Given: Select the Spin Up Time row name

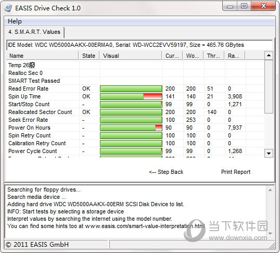Looking at the screenshot, I should (x=24, y=96).
